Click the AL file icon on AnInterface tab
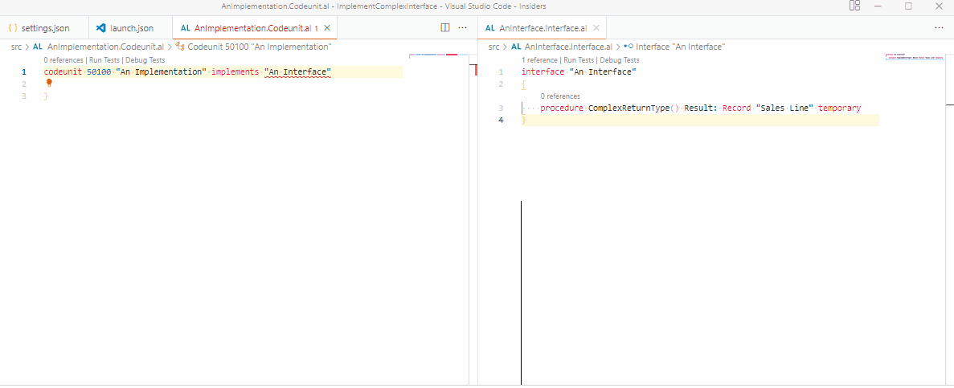The image size is (954, 388). pyautogui.click(x=490, y=29)
